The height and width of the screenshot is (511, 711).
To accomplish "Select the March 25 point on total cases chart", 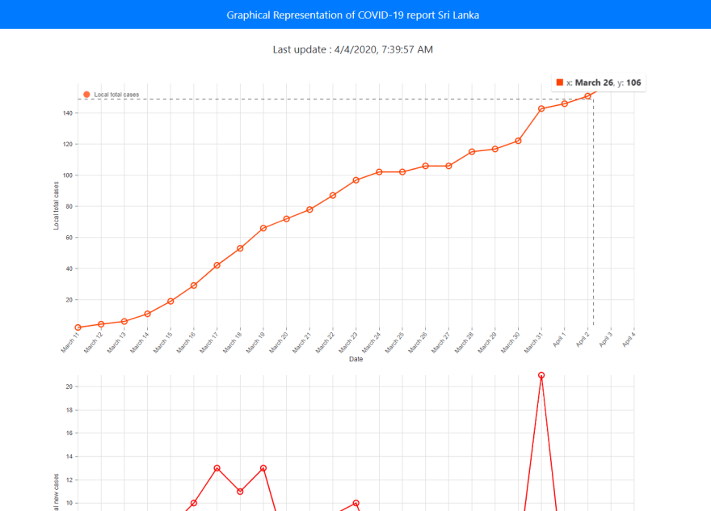I will tap(402, 172).
